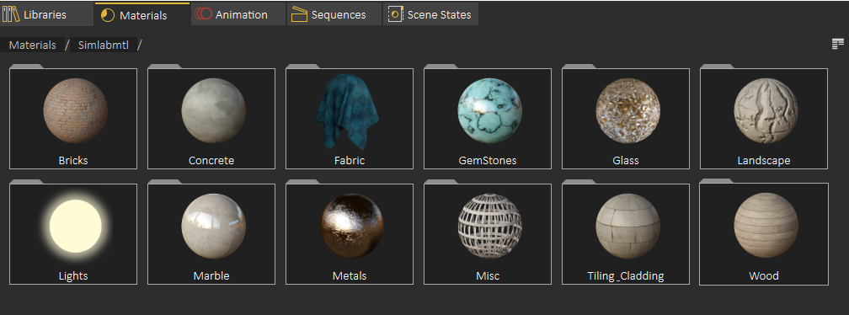Open the Fabric cloth folder
The height and width of the screenshot is (315, 849).
[x=350, y=119]
